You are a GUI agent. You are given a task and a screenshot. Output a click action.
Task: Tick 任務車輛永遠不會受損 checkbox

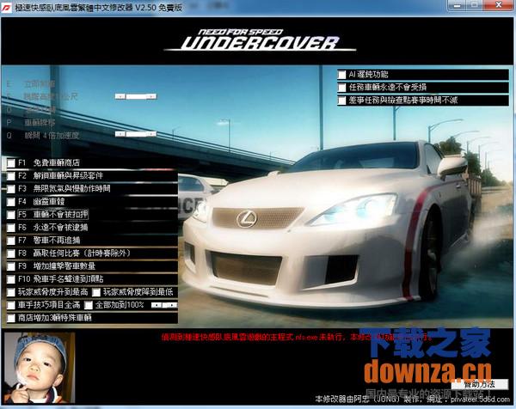342,88
